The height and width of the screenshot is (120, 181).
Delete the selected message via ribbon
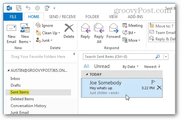69,31
